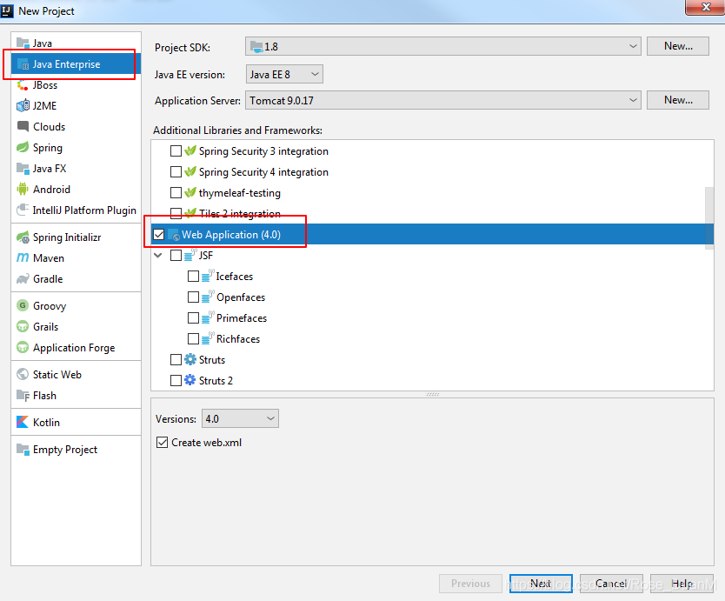The width and height of the screenshot is (725, 601).
Task: Open the Project SDK dropdown
Action: 443,47
